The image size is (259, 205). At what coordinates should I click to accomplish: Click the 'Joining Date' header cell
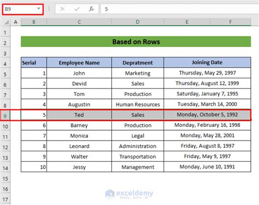[x=207, y=62]
